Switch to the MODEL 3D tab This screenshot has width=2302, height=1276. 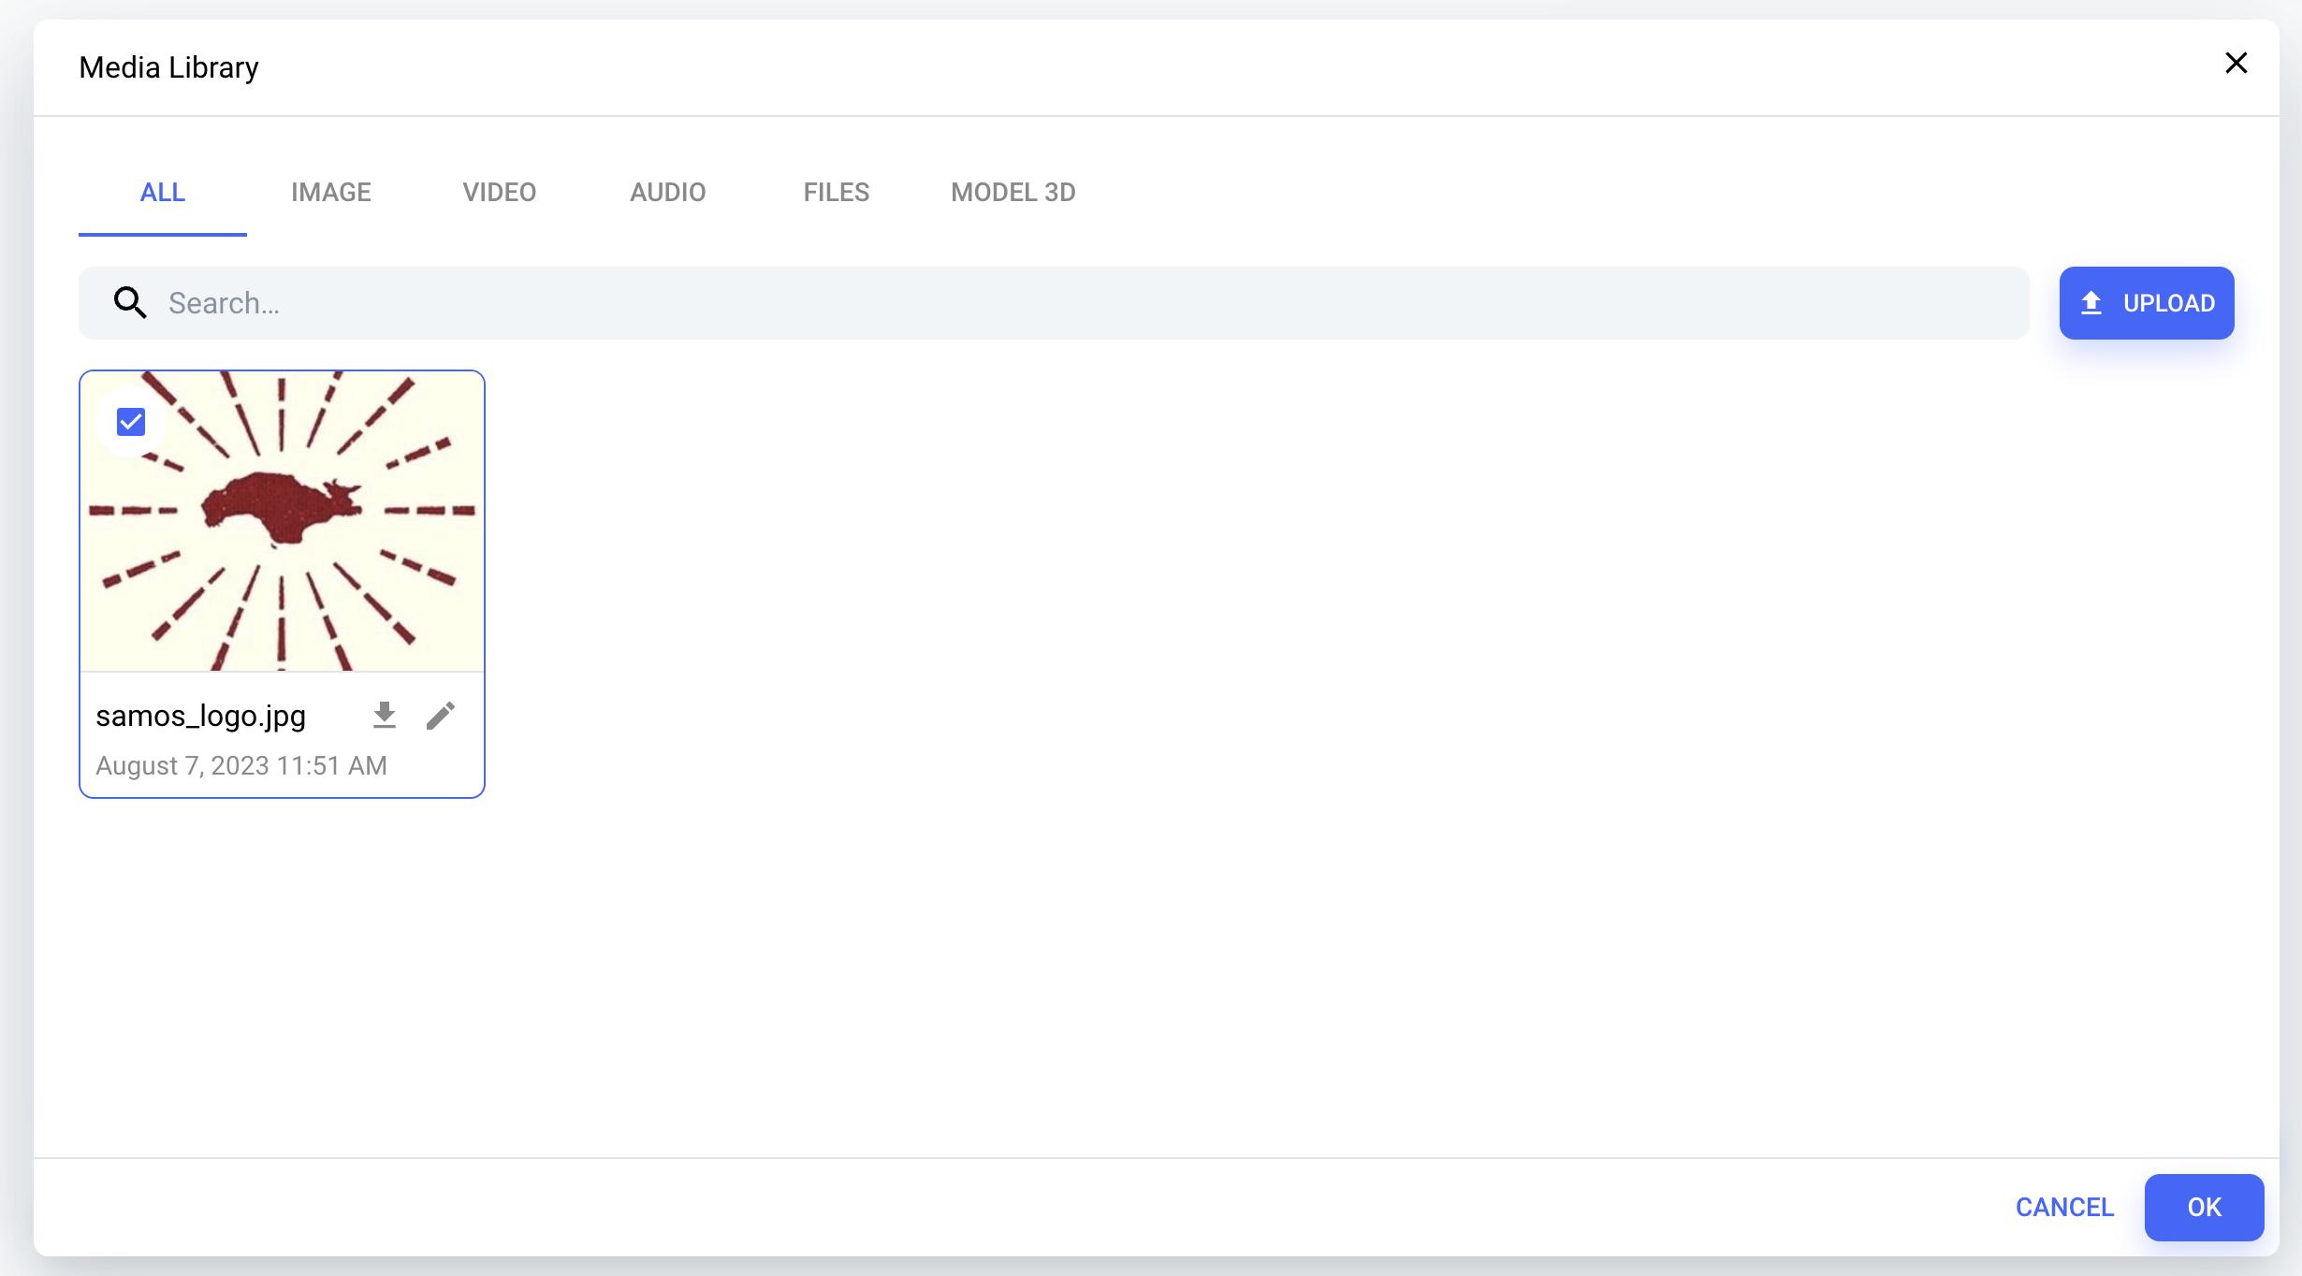click(1013, 192)
